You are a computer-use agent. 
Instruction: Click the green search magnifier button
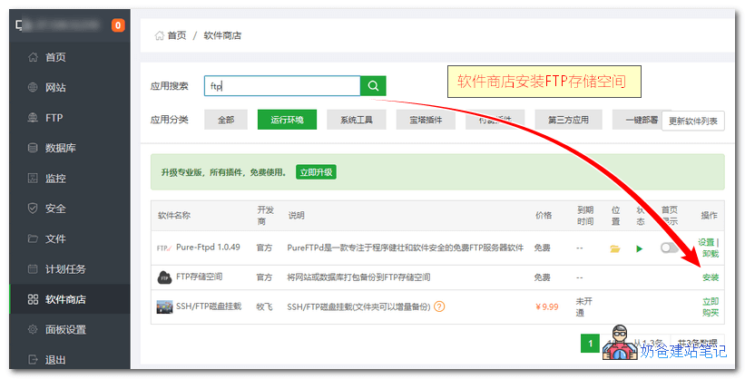pyautogui.click(x=373, y=86)
